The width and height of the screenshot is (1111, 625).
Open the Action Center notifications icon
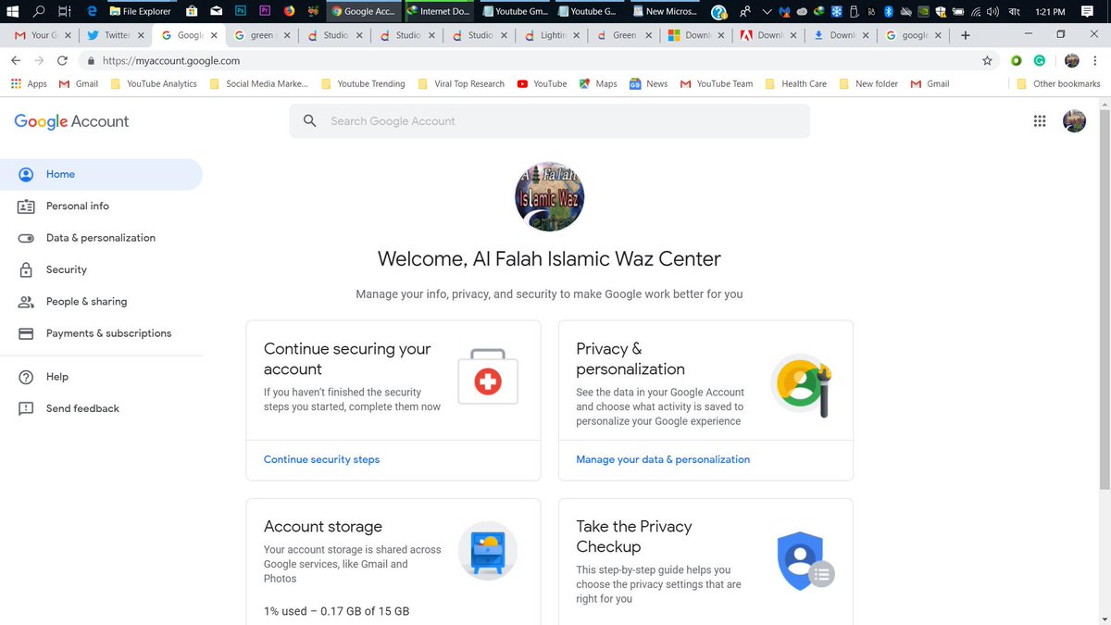(x=1087, y=11)
